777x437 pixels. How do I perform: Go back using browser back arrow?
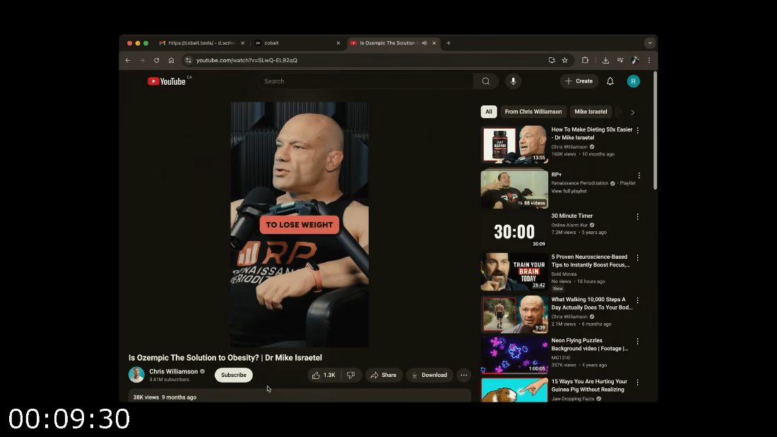(128, 60)
